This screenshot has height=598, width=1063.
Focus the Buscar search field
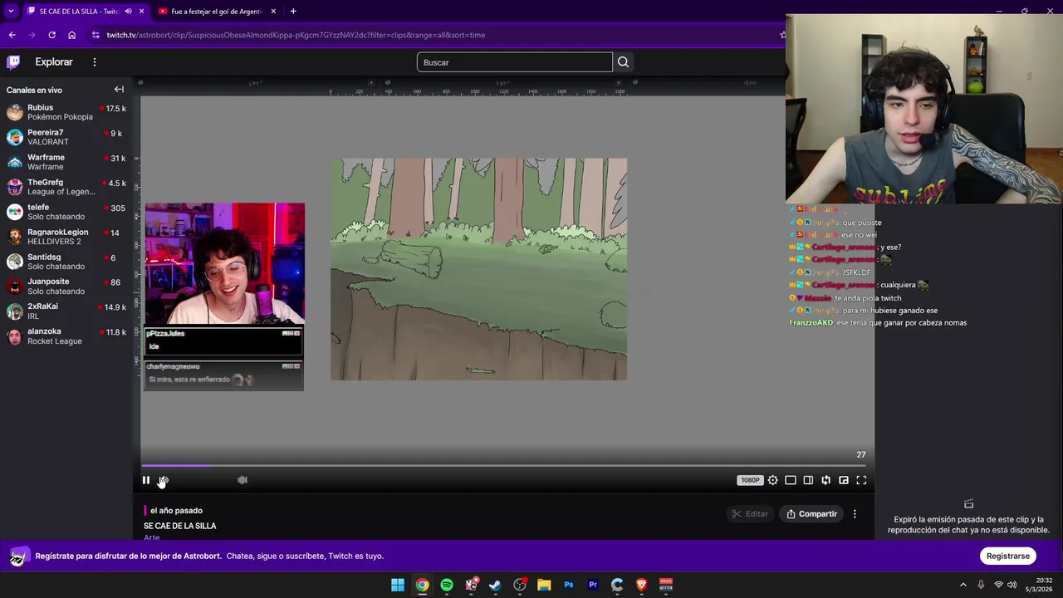click(515, 62)
